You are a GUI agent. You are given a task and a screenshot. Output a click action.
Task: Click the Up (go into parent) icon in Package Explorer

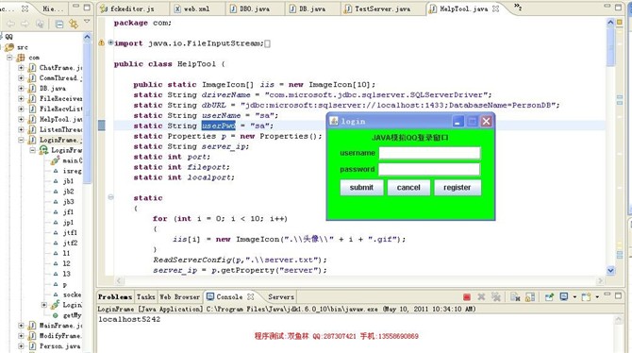tap(40, 25)
